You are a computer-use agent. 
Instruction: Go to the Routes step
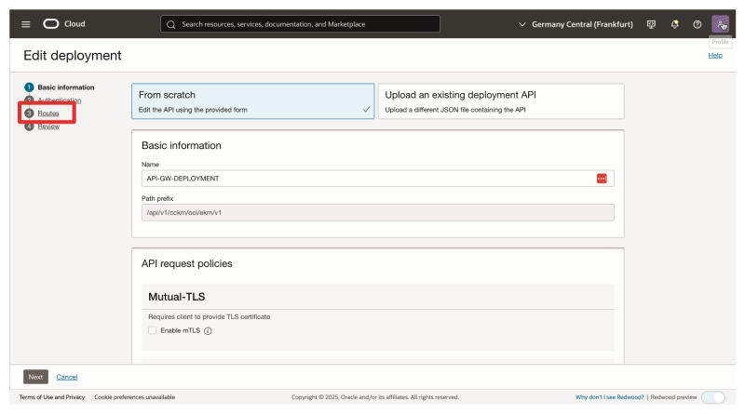pyautogui.click(x=48, y=113)
